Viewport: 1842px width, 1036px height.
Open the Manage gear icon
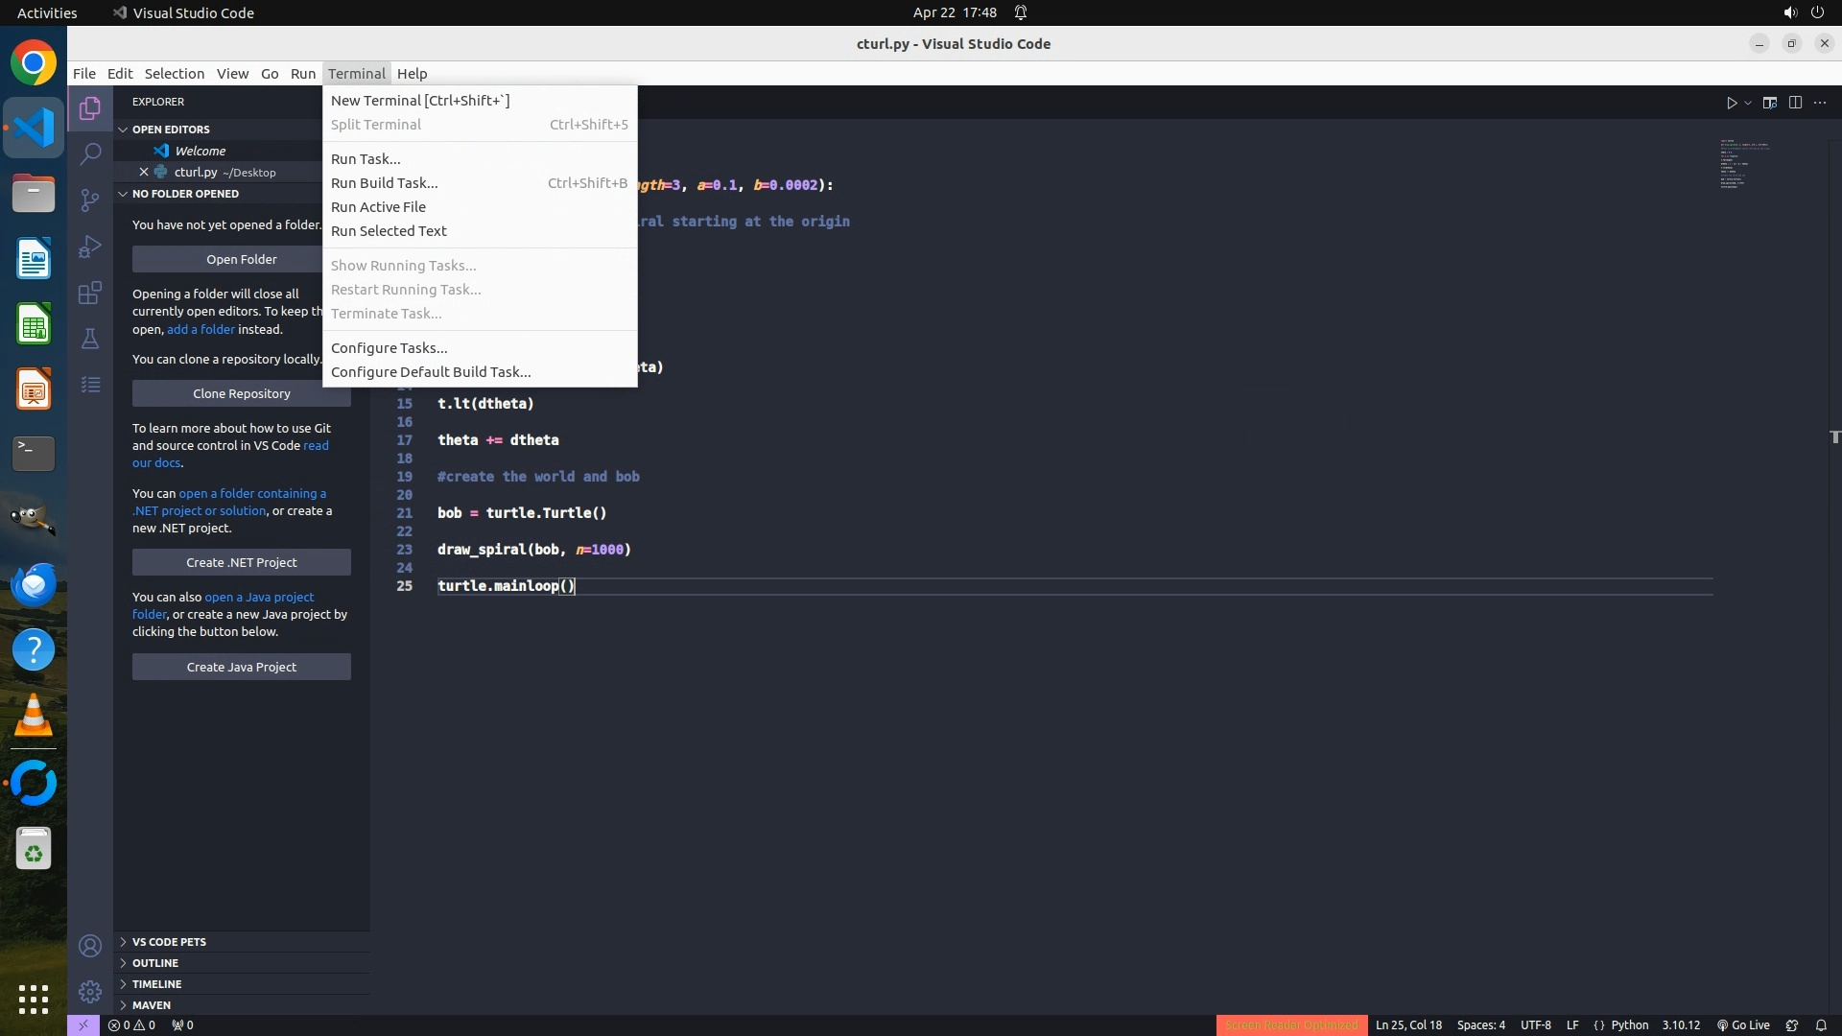point(90,992)
